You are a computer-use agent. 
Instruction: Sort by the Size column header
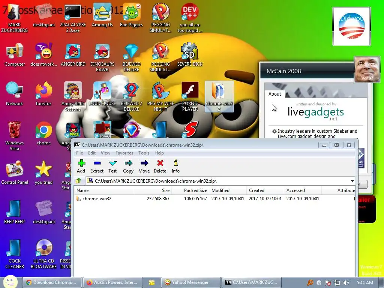tap(153, 190)
